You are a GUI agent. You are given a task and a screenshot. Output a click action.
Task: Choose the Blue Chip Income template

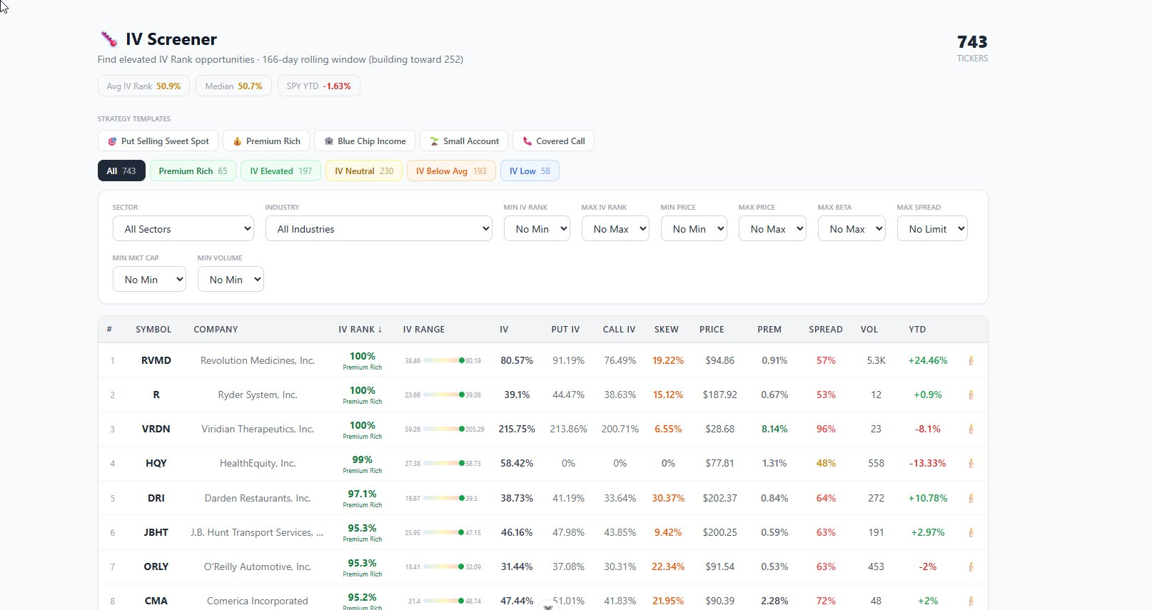point(365,141)
